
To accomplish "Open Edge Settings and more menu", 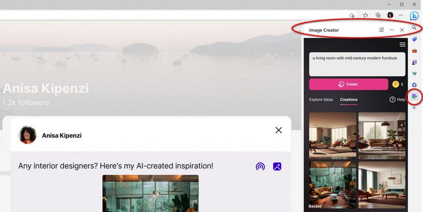I will [401, 15].
